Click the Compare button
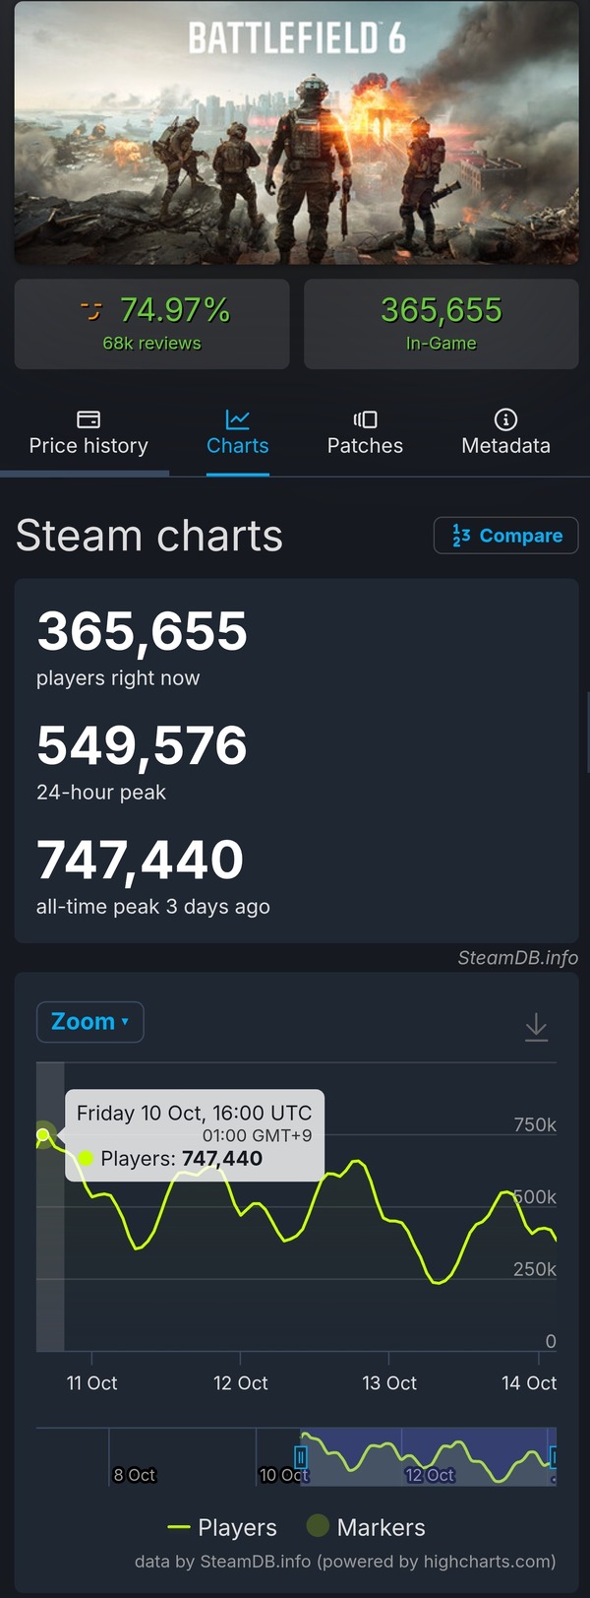This screenshot has width=590, height=1598. click(505, 536)
